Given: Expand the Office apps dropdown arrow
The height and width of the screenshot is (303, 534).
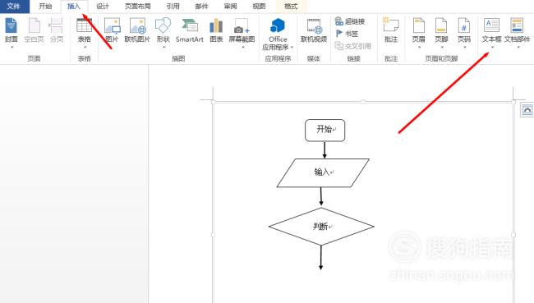Looking at the screenshot, I should click(292, 48).
